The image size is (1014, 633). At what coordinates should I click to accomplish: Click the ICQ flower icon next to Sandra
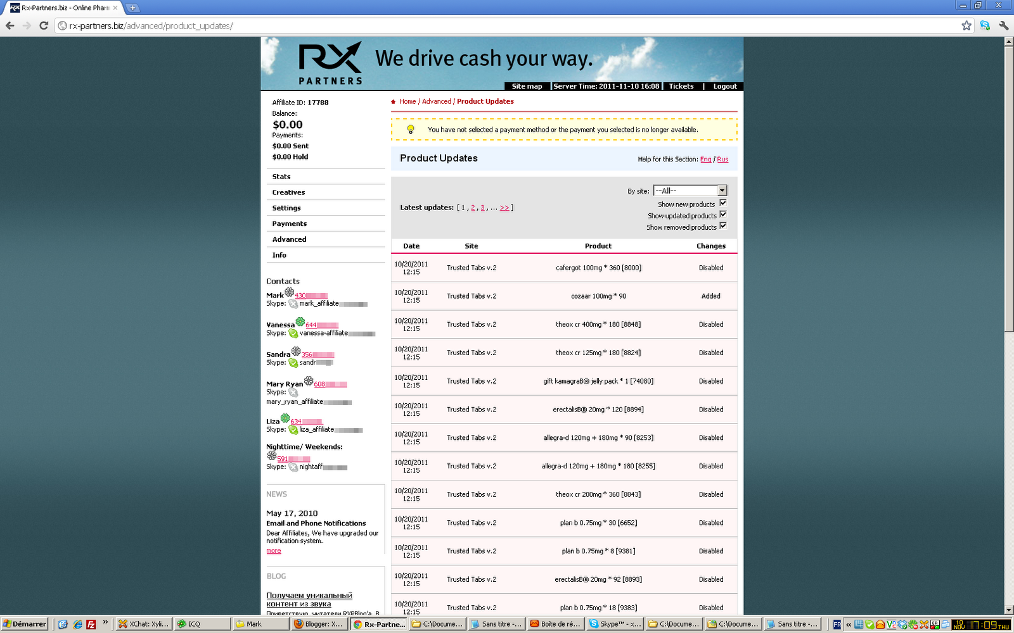[x=296, y=351]
